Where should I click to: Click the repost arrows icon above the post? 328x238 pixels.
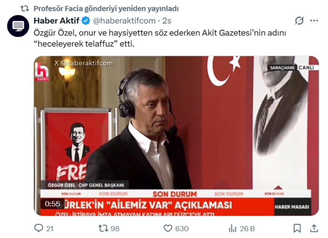(25, 9)
